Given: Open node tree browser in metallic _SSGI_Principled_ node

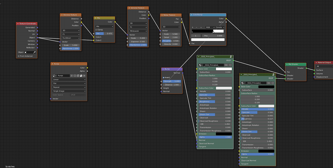Looking at the screenshot, I should pyautogui.click(x=243, y=83).
